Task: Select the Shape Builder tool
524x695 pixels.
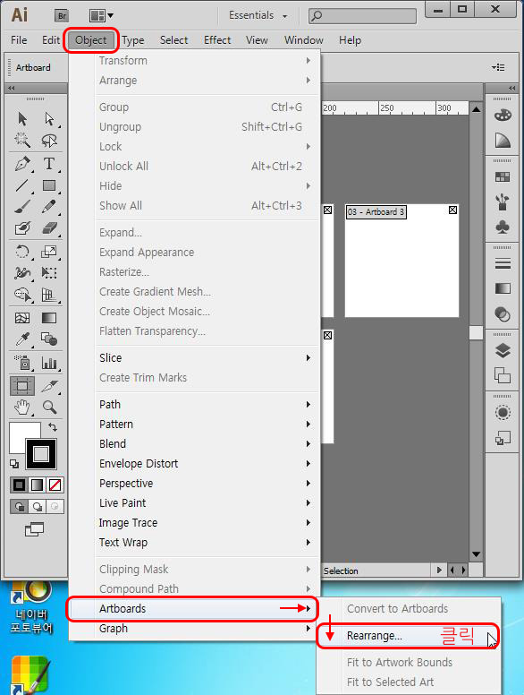Action: point(22,295)
